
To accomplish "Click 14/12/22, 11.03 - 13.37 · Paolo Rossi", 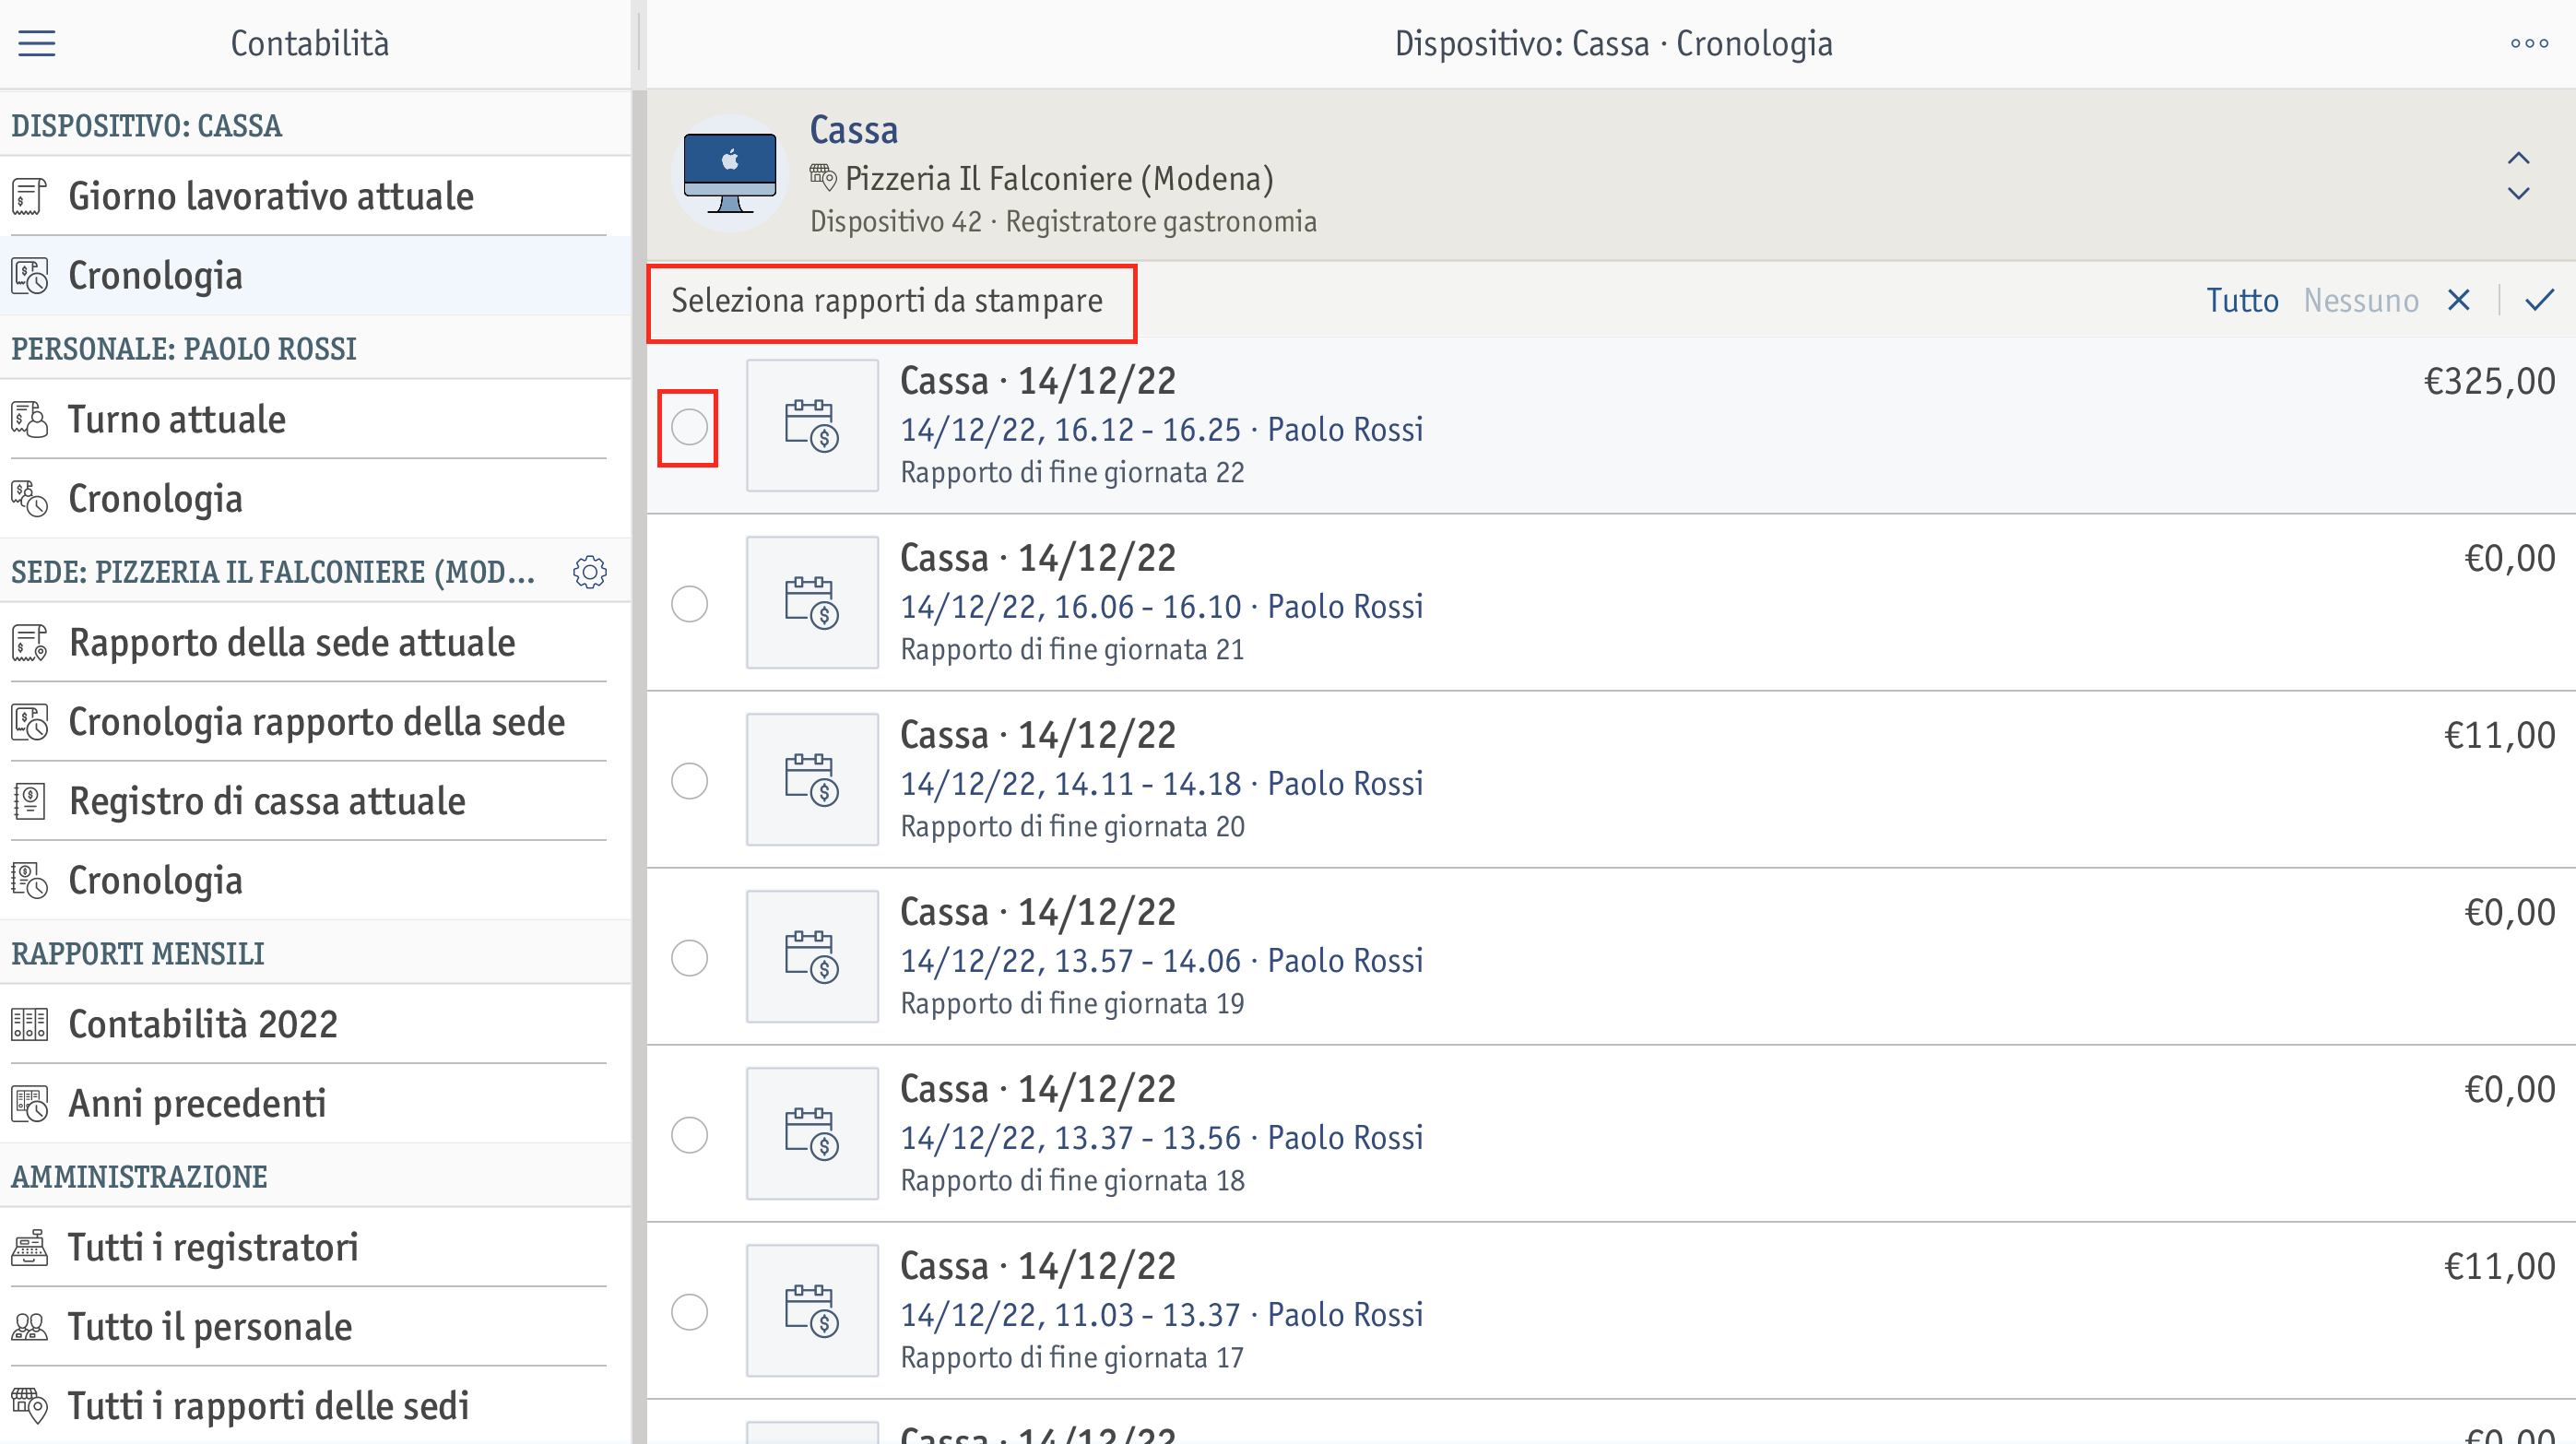I will [x=1161, y=1314].
